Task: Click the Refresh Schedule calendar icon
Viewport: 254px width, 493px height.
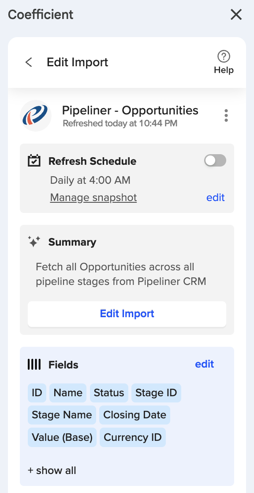Action: click(34, 161)
